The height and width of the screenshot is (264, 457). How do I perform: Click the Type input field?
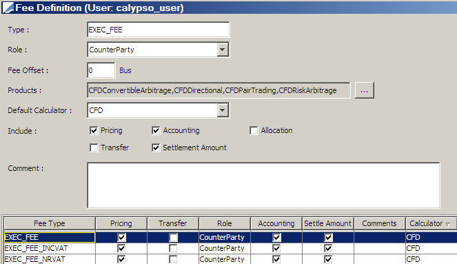tap(159, 30)
